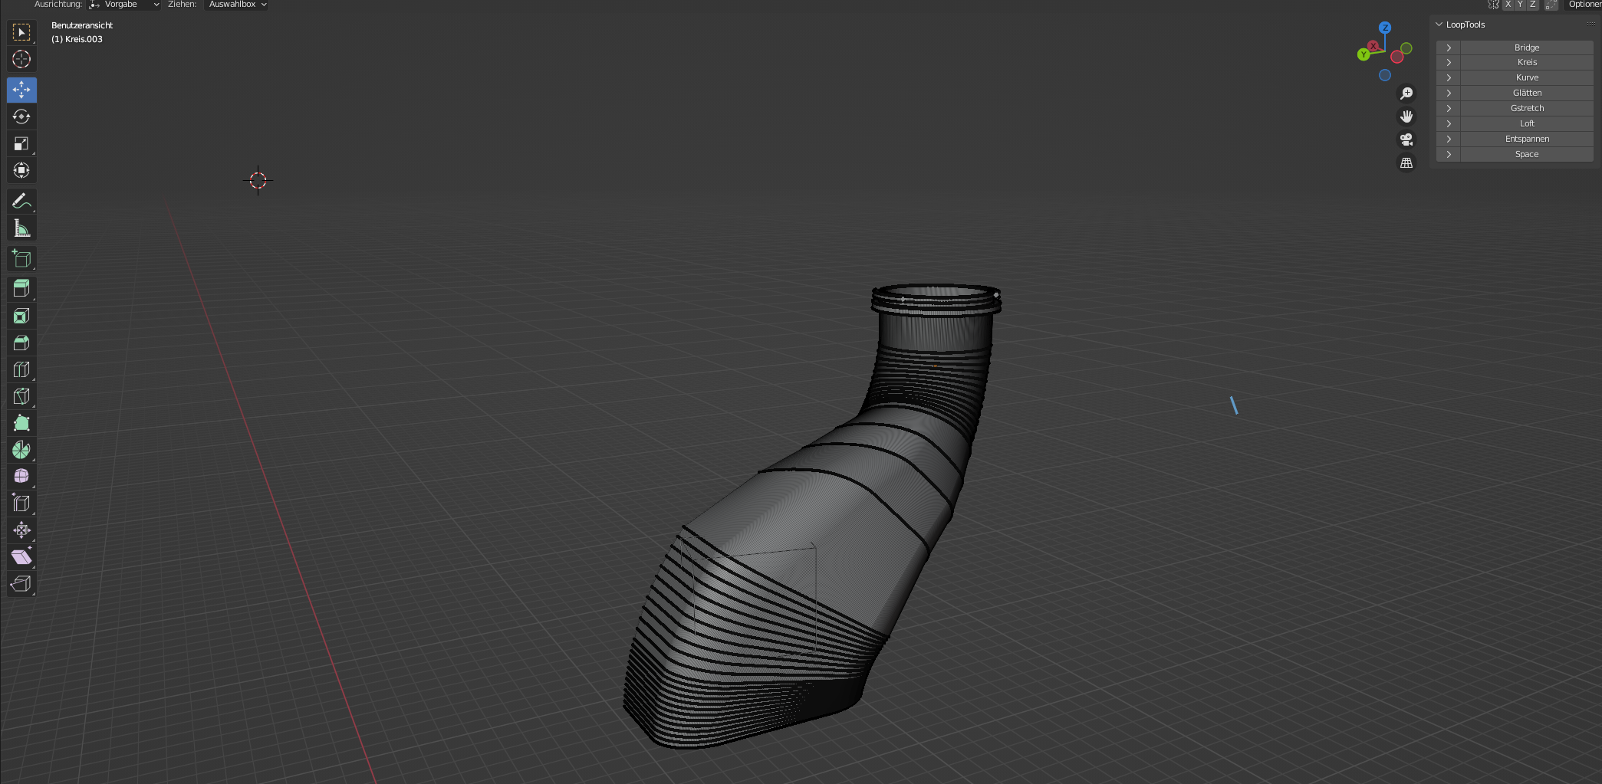Switch perspective/orthographic with the grid button

1406,163
